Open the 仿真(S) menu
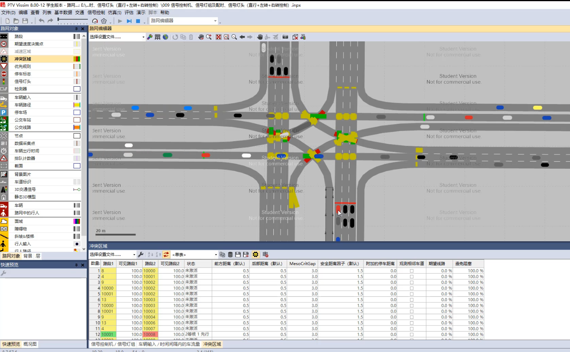 [x=115, y=13]
